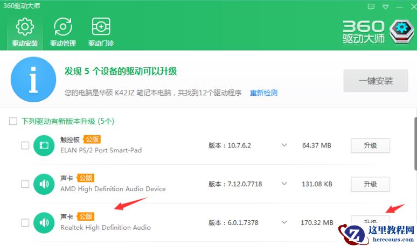Click the size value 170.32 MB
Image resolution: width=417 pixels, height=246 pixels.
click(x=317, y=223)
